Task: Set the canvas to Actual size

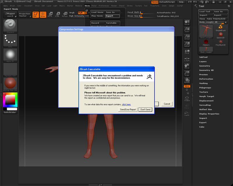Action: point(187,37)
